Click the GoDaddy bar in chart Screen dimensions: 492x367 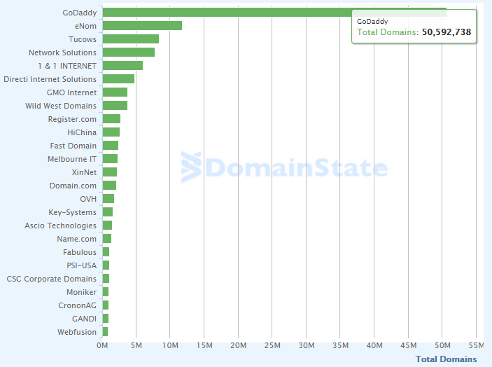274,13
